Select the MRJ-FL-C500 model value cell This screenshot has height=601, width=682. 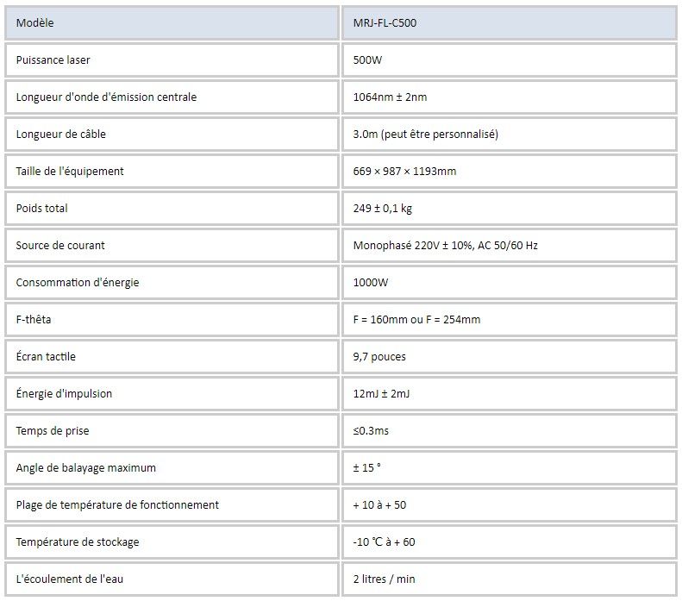point(385,23)
